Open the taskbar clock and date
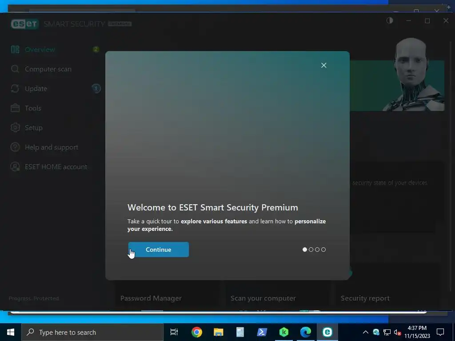The width and height of the screenshot is (455, 341). click(x=417, y=332)
